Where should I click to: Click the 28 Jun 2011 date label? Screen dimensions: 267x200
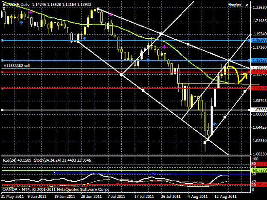91,197
